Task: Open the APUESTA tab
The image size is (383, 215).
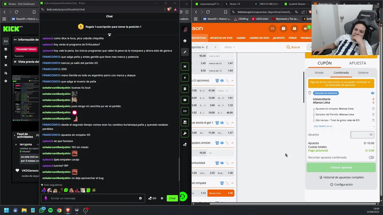Action: point(358,63)
